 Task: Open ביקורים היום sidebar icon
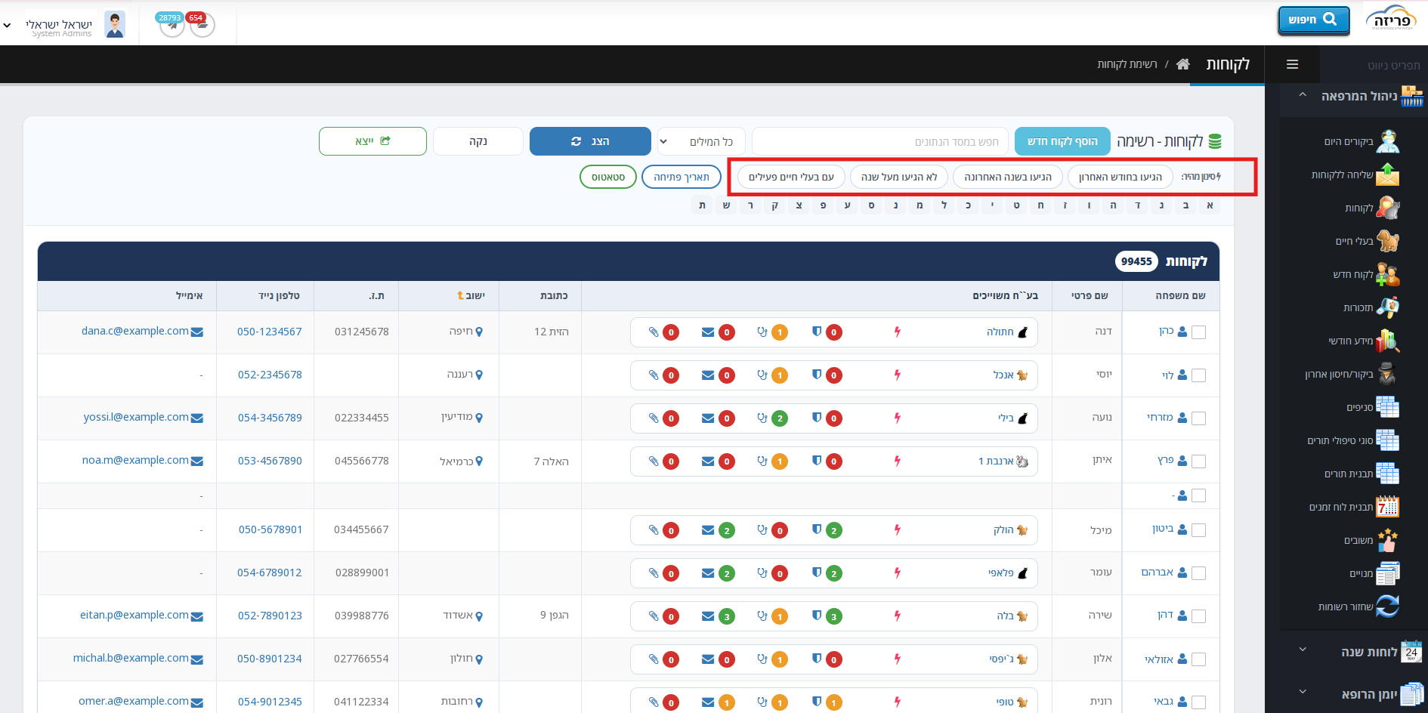point(1388,141)
